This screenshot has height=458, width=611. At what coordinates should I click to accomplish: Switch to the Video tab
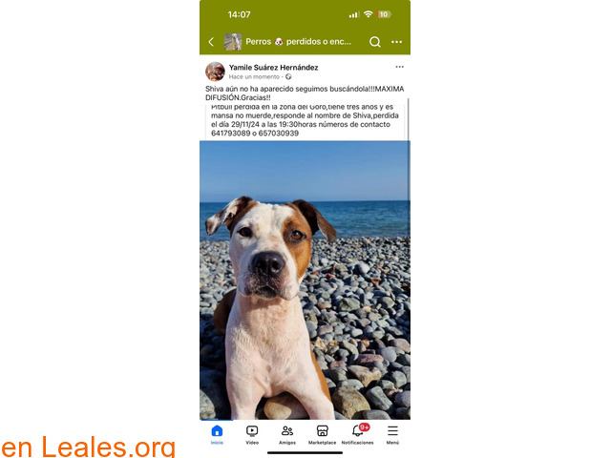252,435
